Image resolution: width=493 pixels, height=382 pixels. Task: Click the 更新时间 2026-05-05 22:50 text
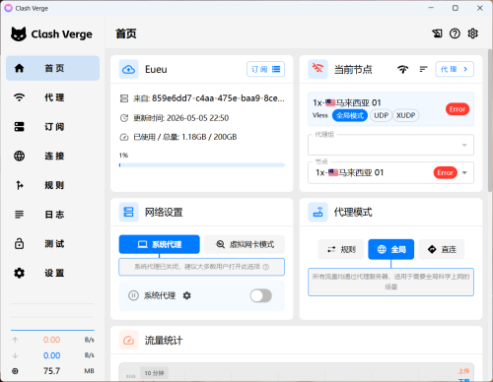pyautogui.click(x=181, y=118)
